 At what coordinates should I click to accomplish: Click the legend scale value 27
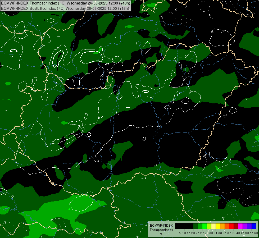click(x=202, y=233)
